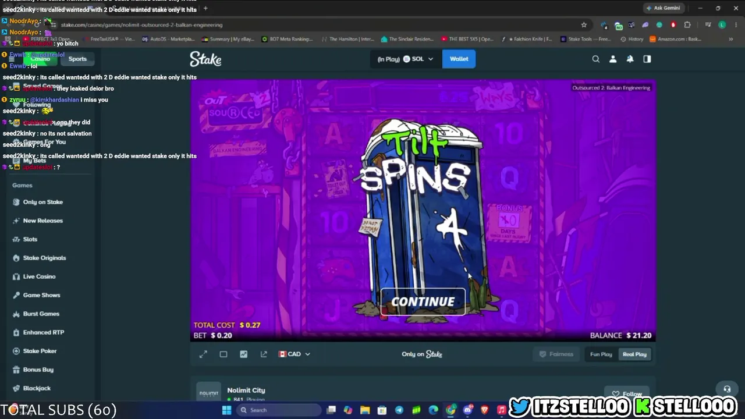Open the Sports tab

77,59
